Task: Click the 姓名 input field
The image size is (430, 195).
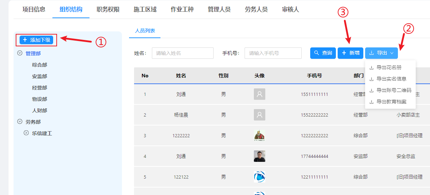Action: point(183,53)
